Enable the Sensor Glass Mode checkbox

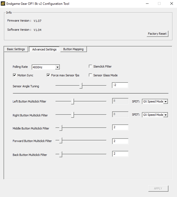coord(90,75)
